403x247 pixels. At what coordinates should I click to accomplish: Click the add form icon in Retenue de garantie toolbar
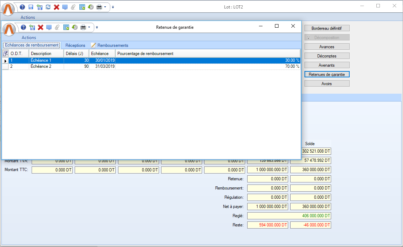click(66, 27)
